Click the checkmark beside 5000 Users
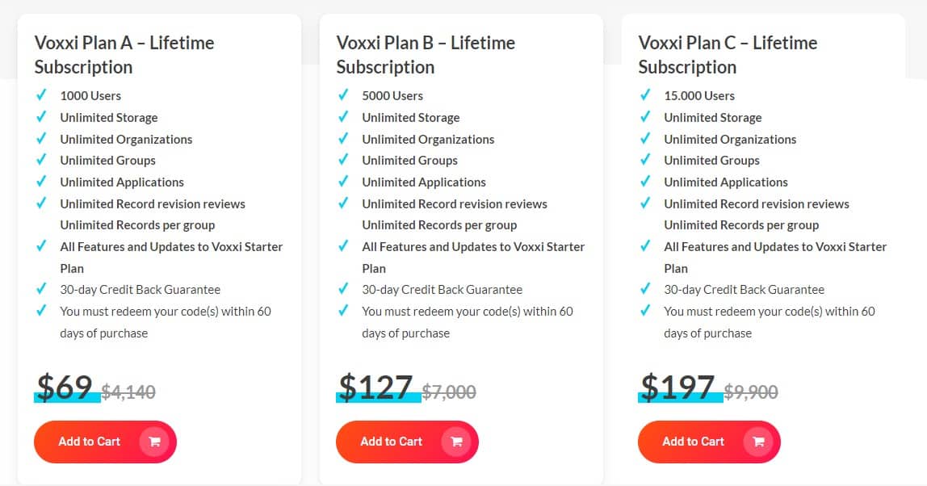927x486 pixels. [x=343, y=95]
